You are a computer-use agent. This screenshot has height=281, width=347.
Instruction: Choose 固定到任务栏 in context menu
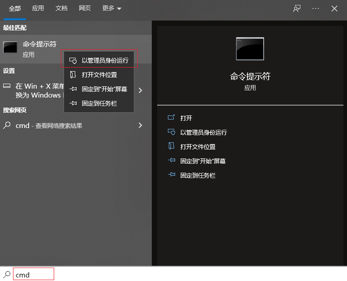99,103
